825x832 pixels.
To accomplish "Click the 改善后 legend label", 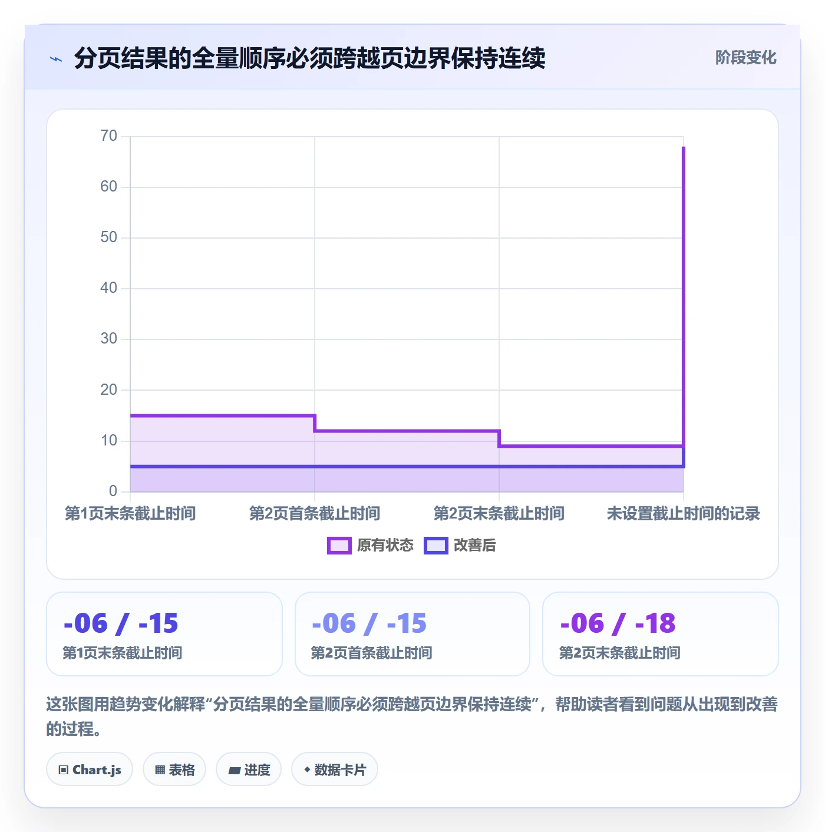I will 475,546.
